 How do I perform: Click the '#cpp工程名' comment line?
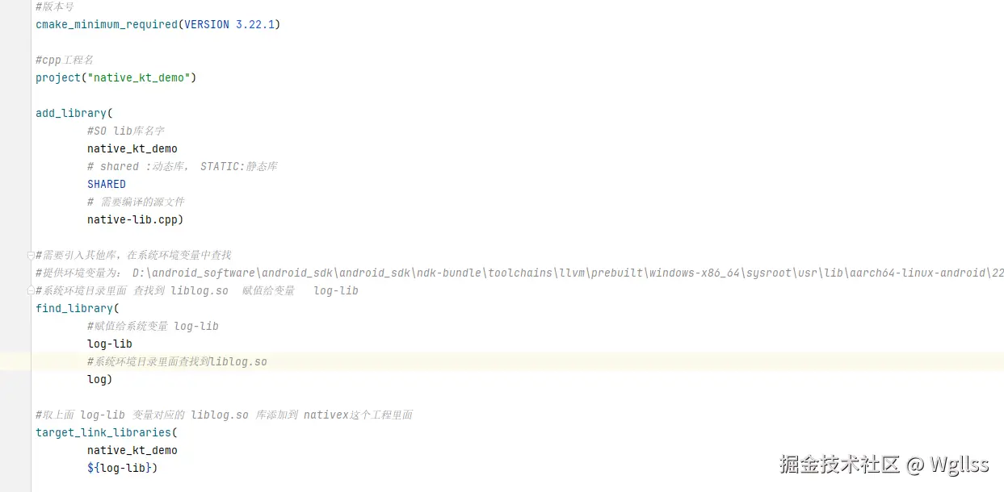tap(65, 60)
